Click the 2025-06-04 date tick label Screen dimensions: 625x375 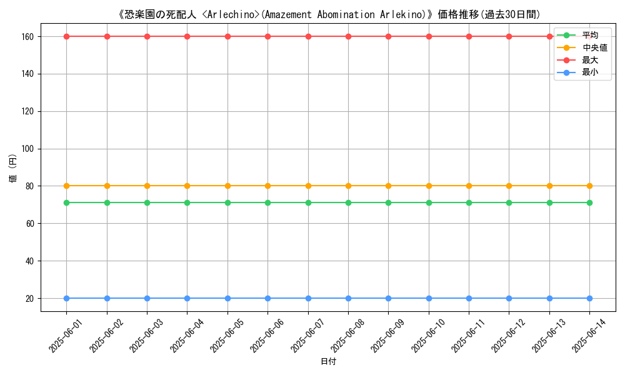pos(187,336)
